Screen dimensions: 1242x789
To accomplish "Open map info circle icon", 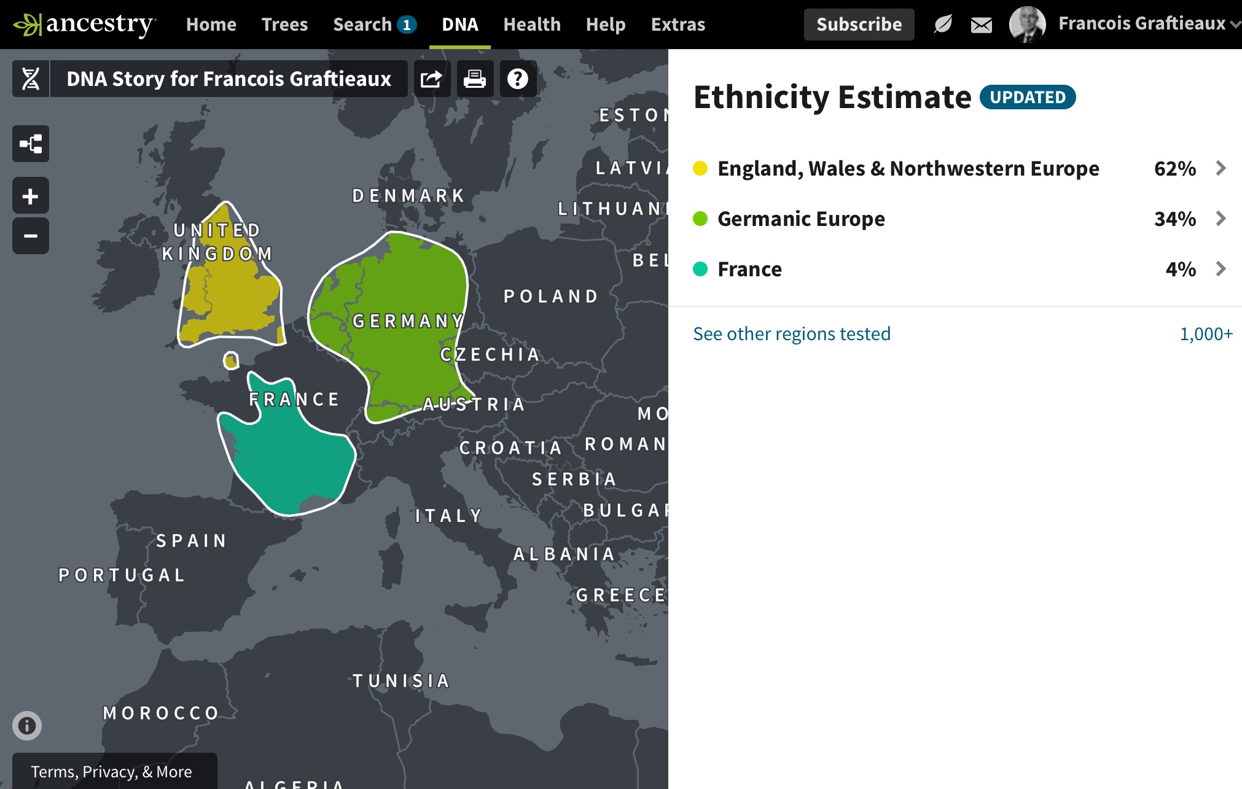I will click(27, 726).
